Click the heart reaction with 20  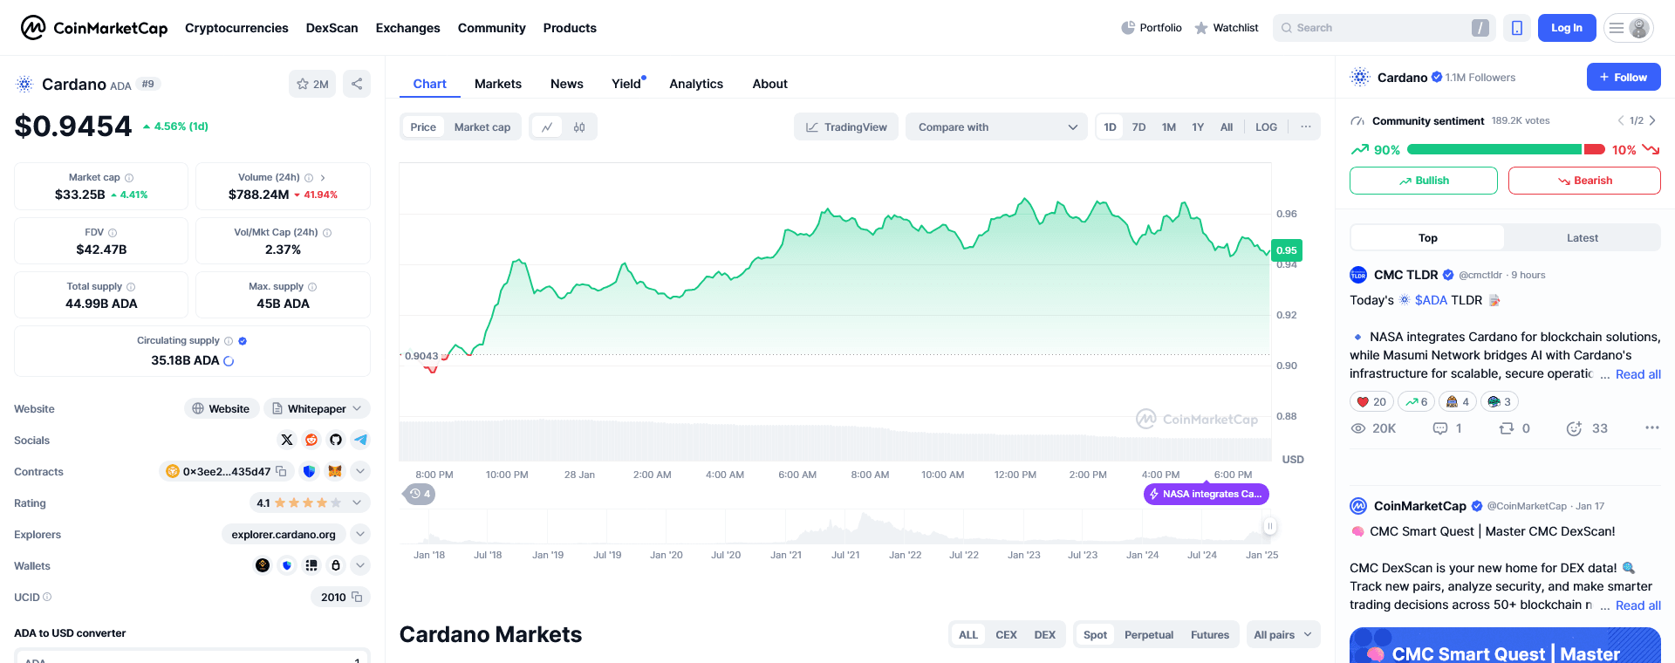point(1371,401)
